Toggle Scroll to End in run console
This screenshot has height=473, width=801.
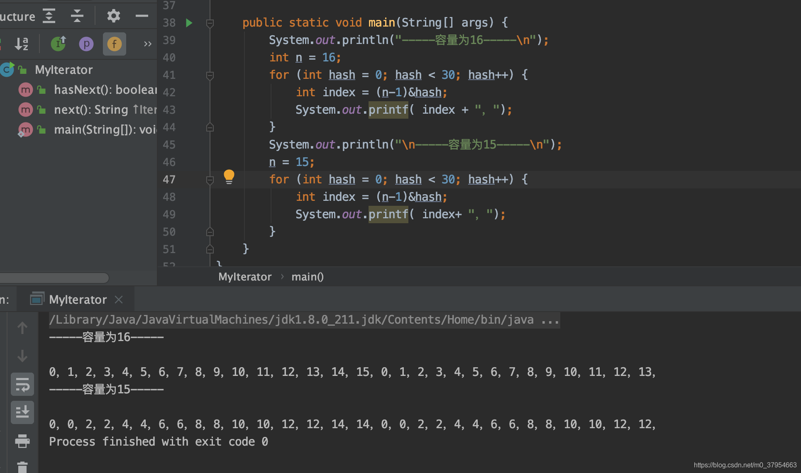[x=22, y=412]
